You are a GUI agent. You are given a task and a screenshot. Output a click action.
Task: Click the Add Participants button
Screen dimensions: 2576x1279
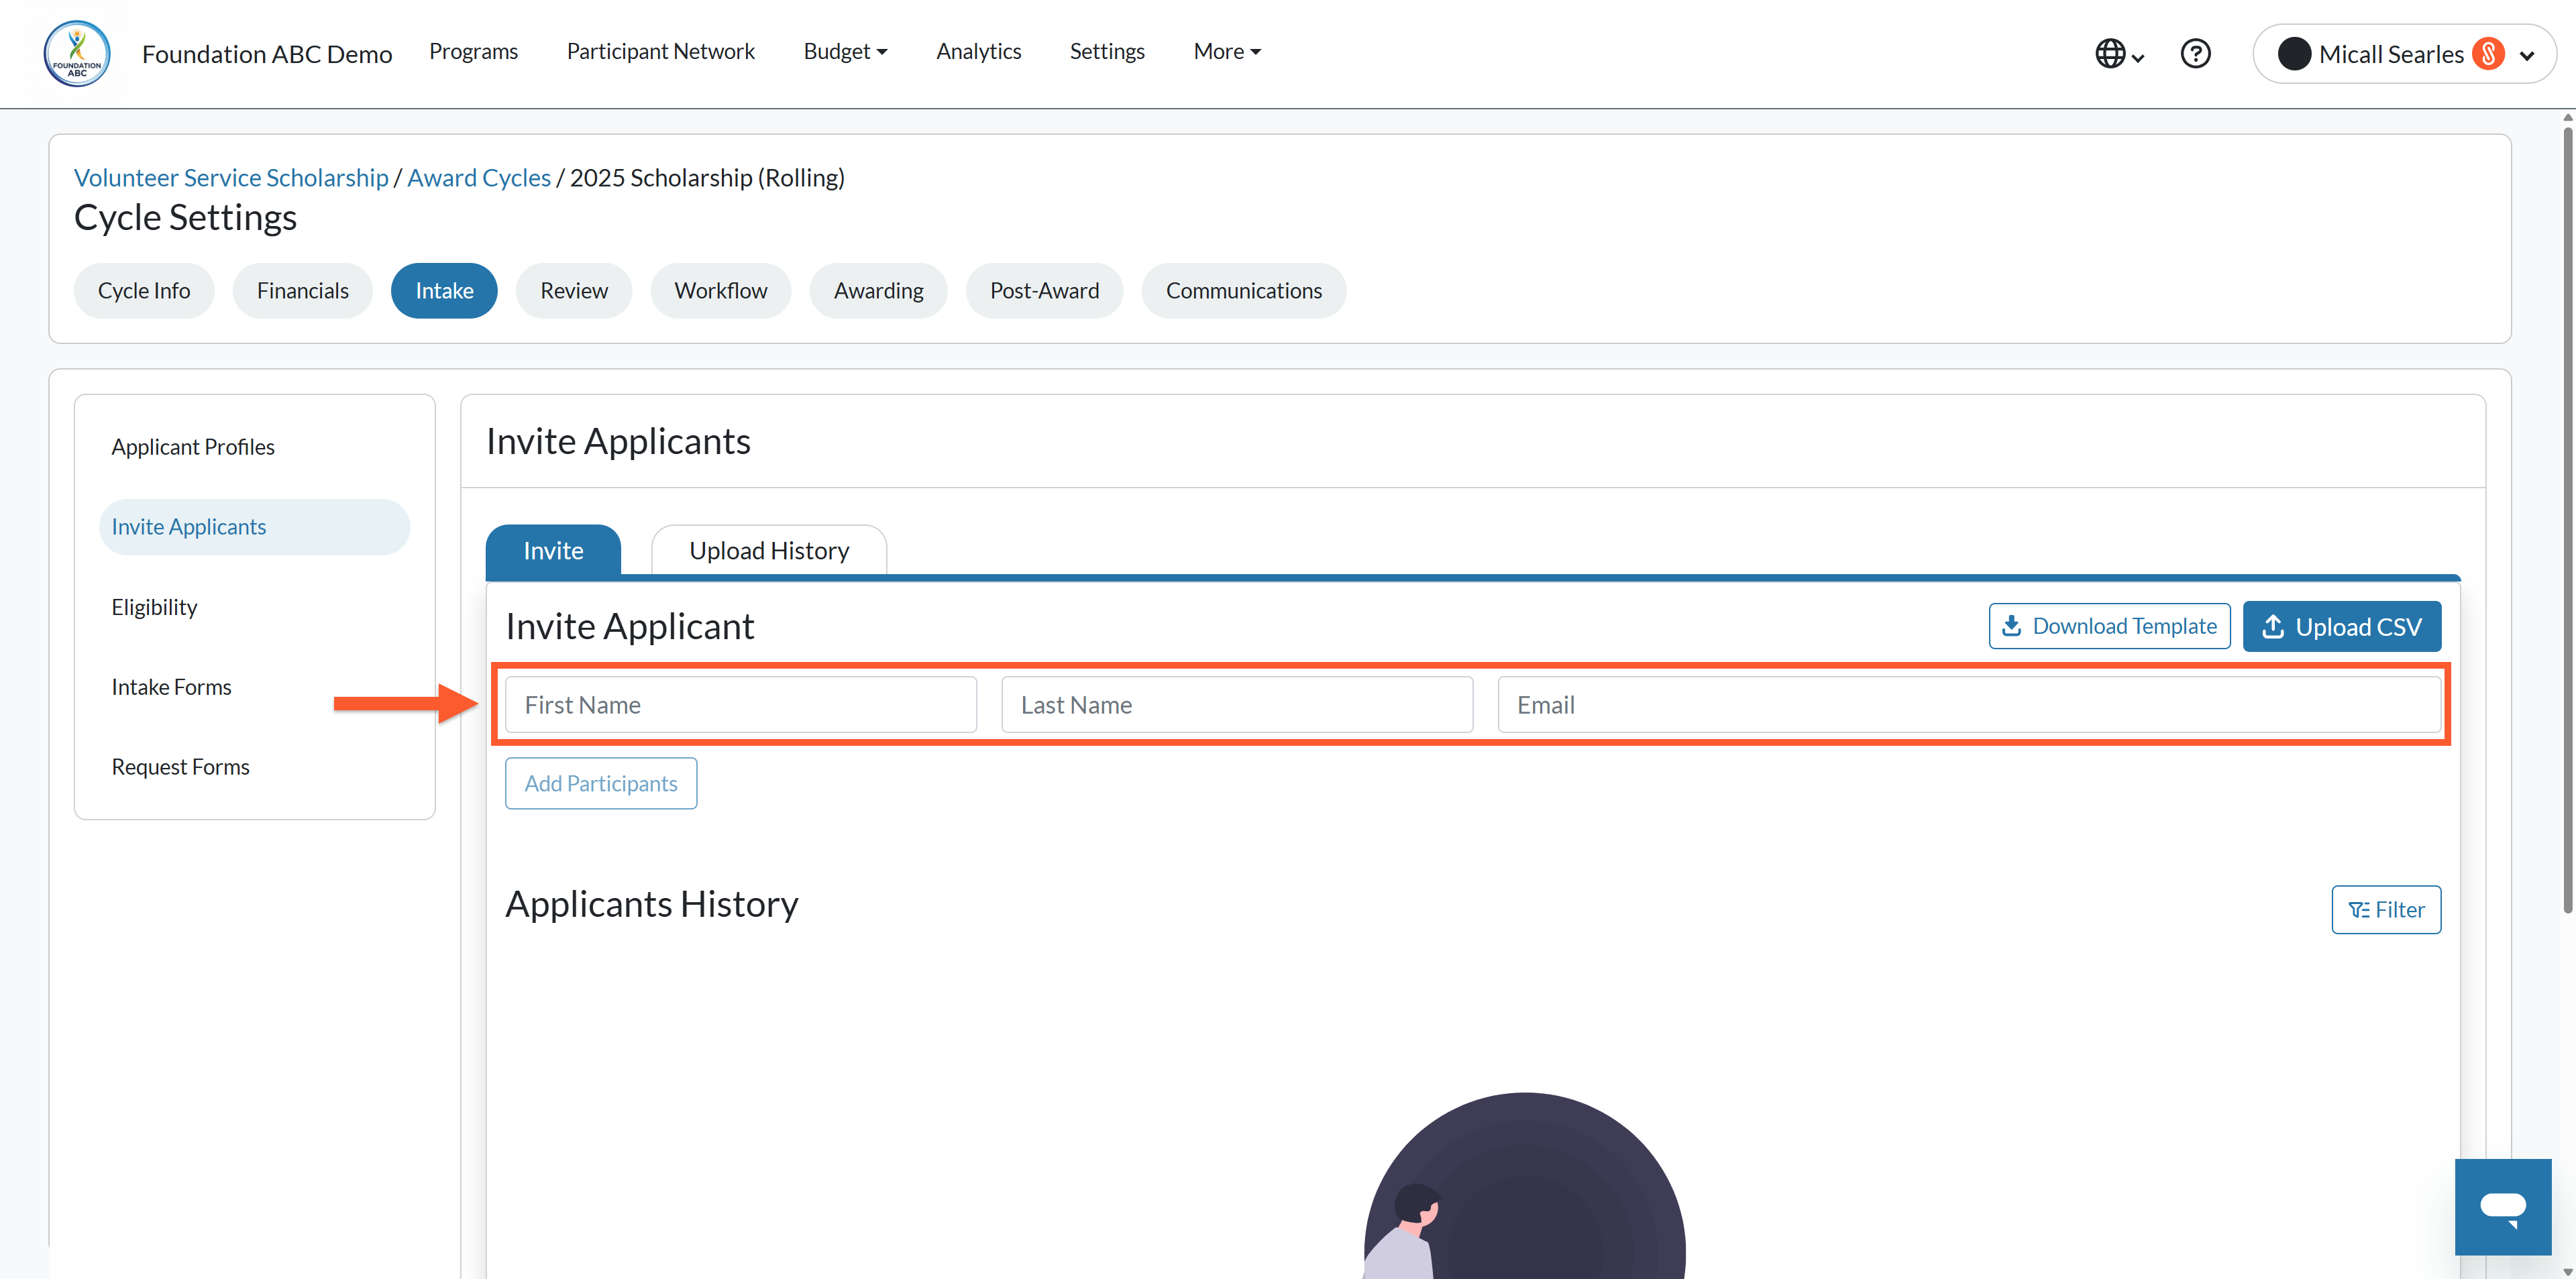point(601,783)
